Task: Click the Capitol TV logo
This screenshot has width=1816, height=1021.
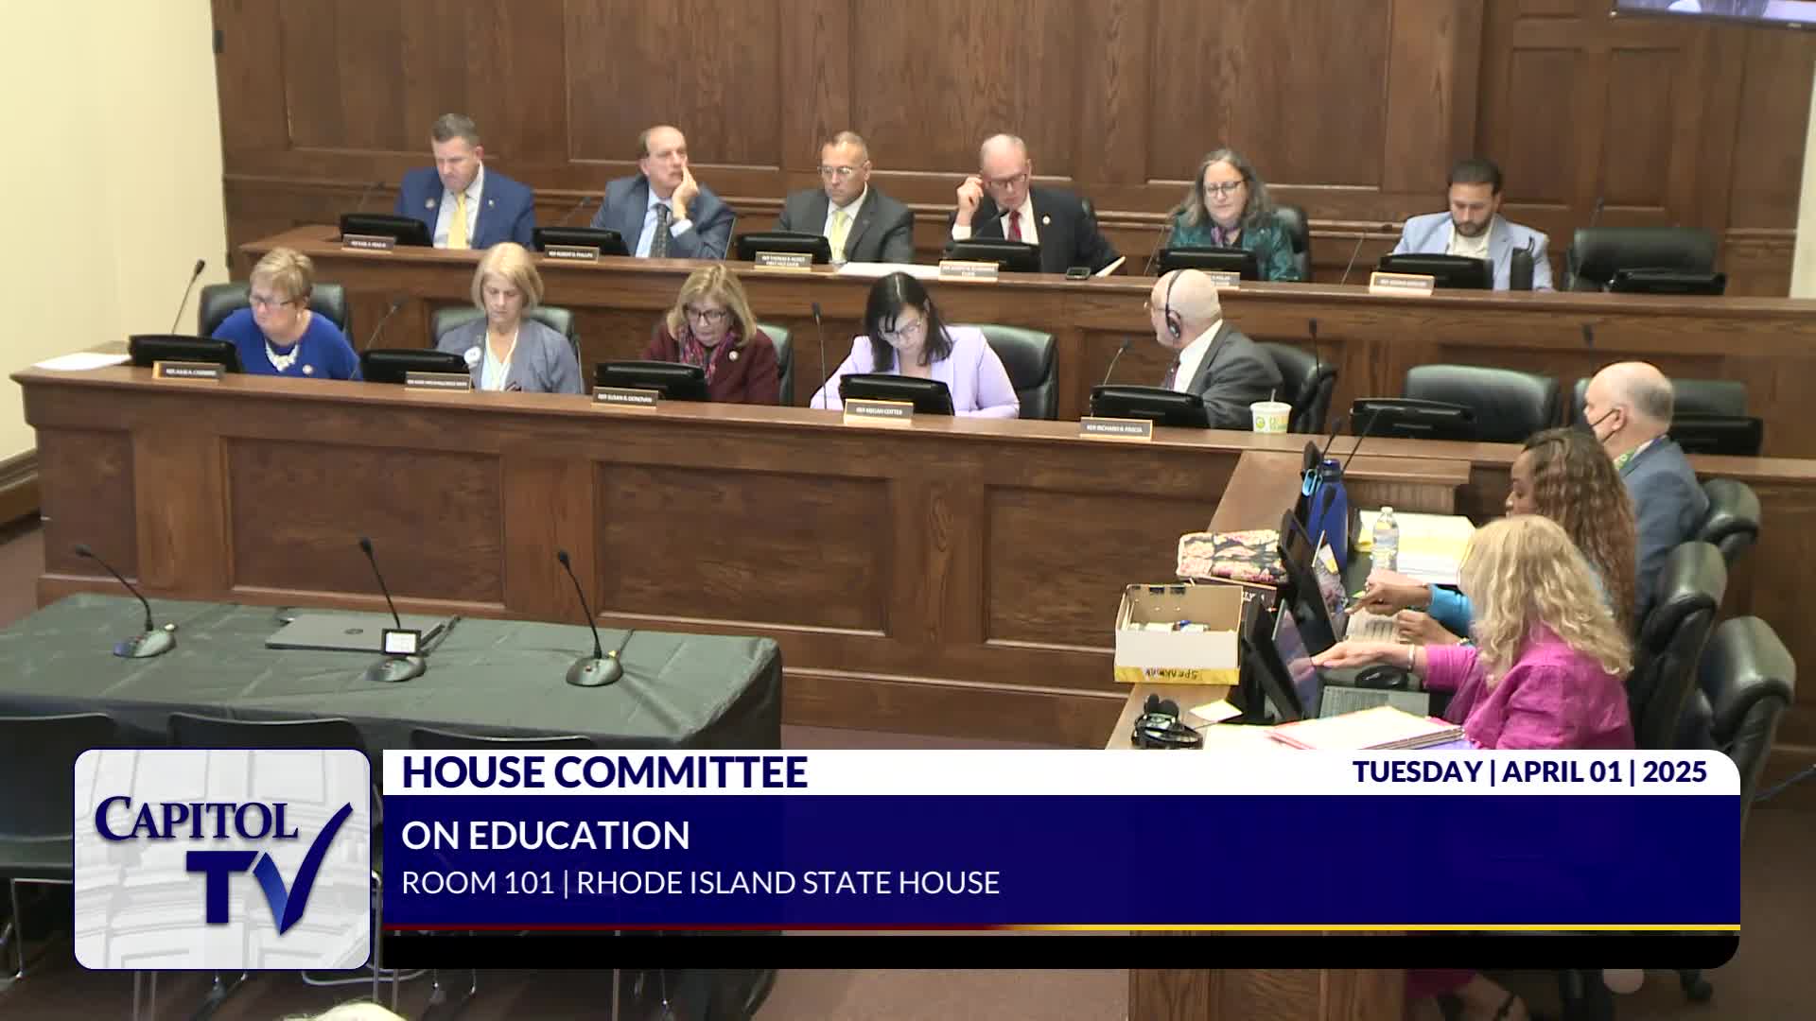Action: click(x=222, y=858)
